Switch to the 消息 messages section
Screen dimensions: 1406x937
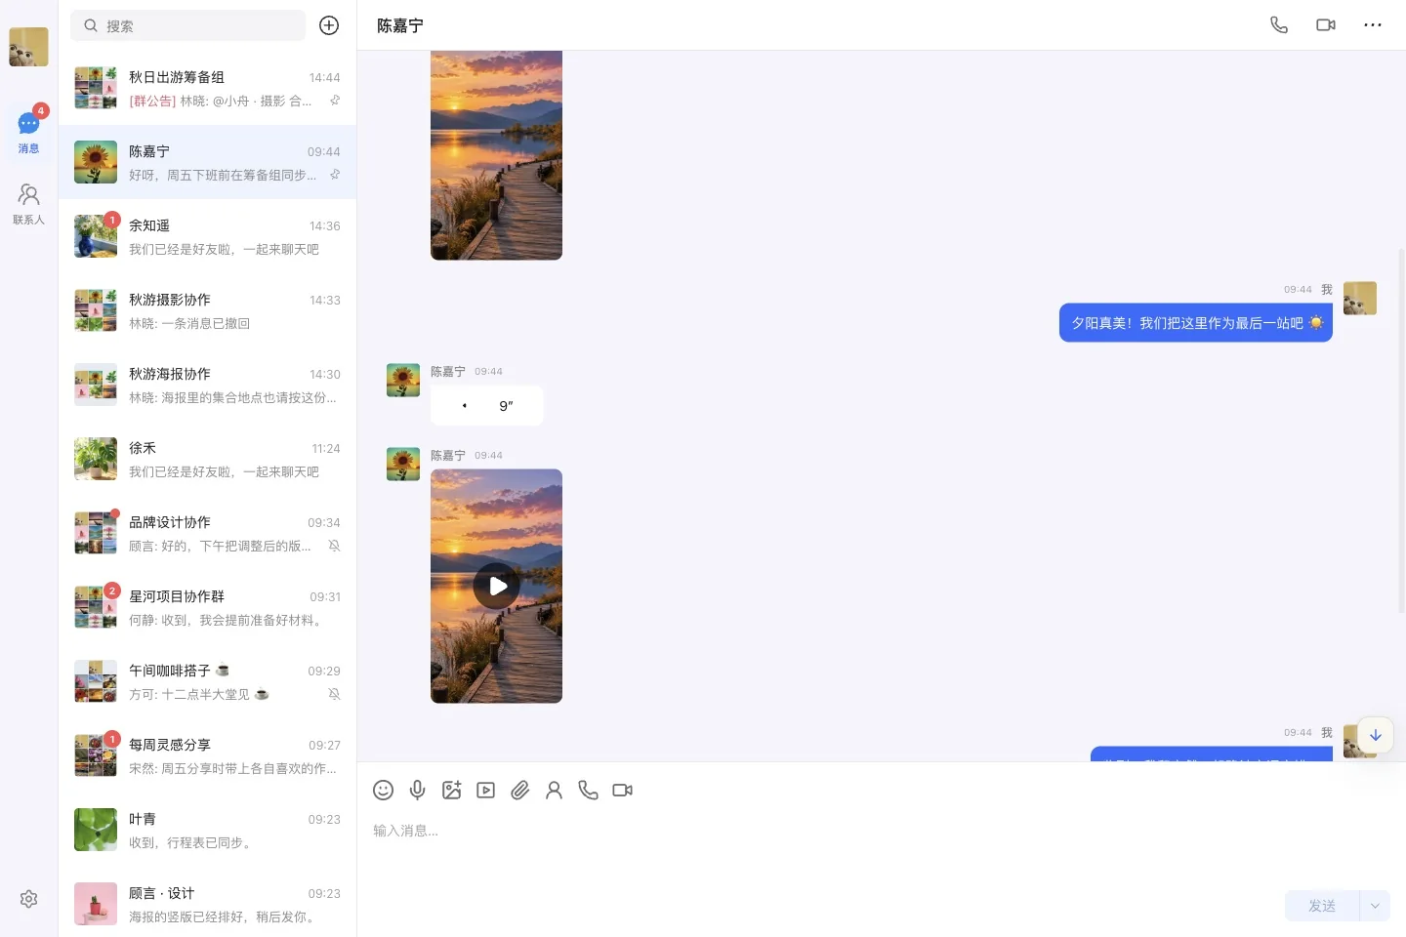28,132
